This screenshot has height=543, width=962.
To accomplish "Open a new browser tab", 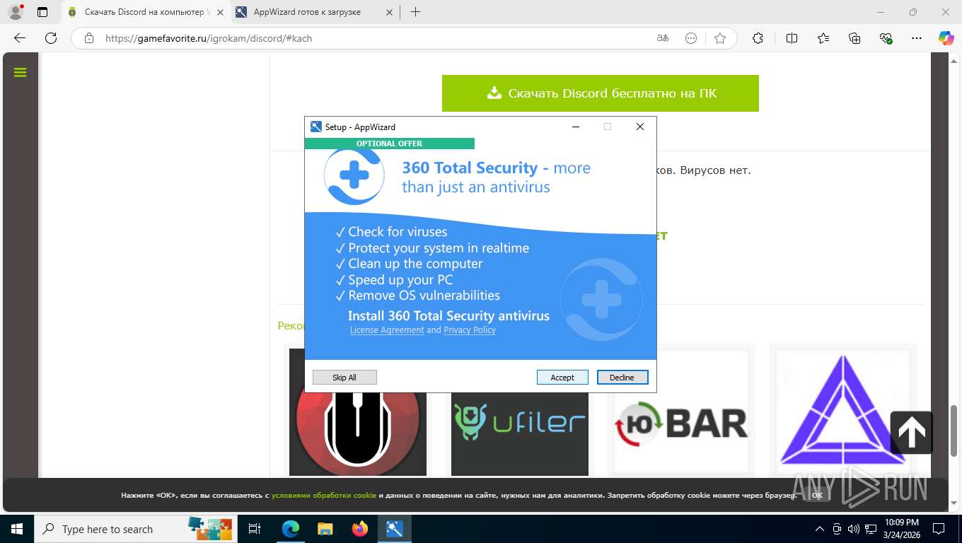I will [415, 12].
